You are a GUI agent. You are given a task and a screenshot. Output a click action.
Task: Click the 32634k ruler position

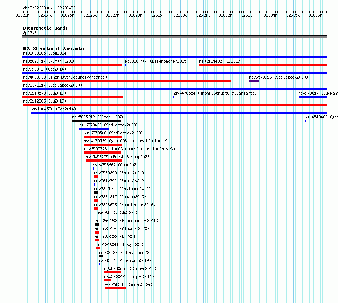tap(270, 15)
